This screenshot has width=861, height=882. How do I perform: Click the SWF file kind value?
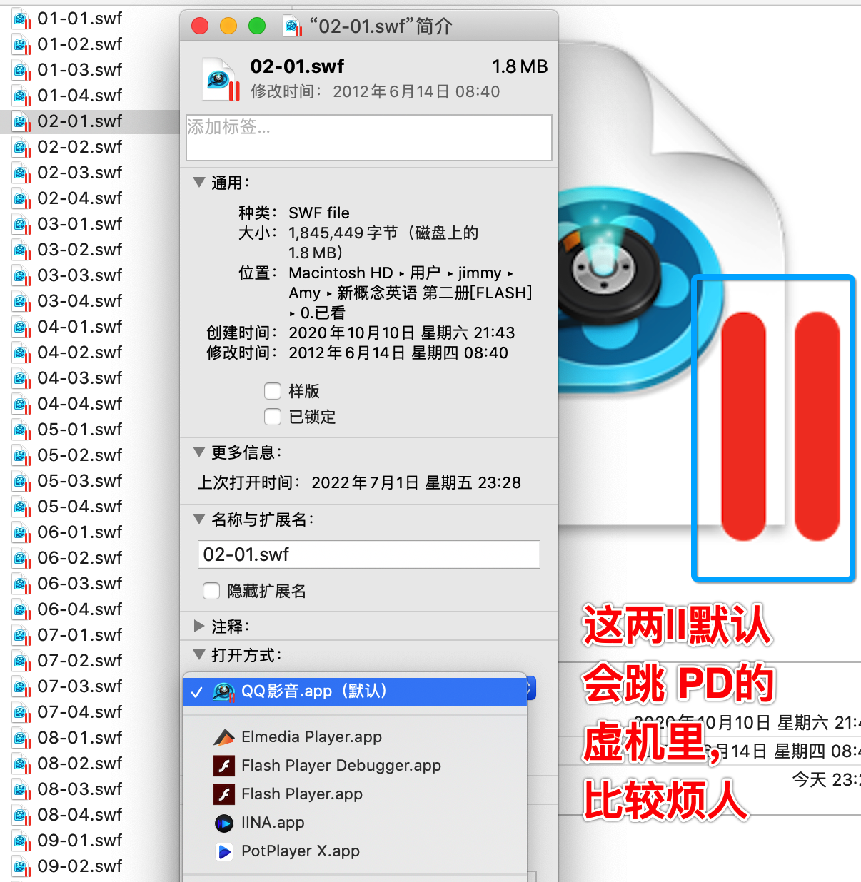[x=319, y=213]
